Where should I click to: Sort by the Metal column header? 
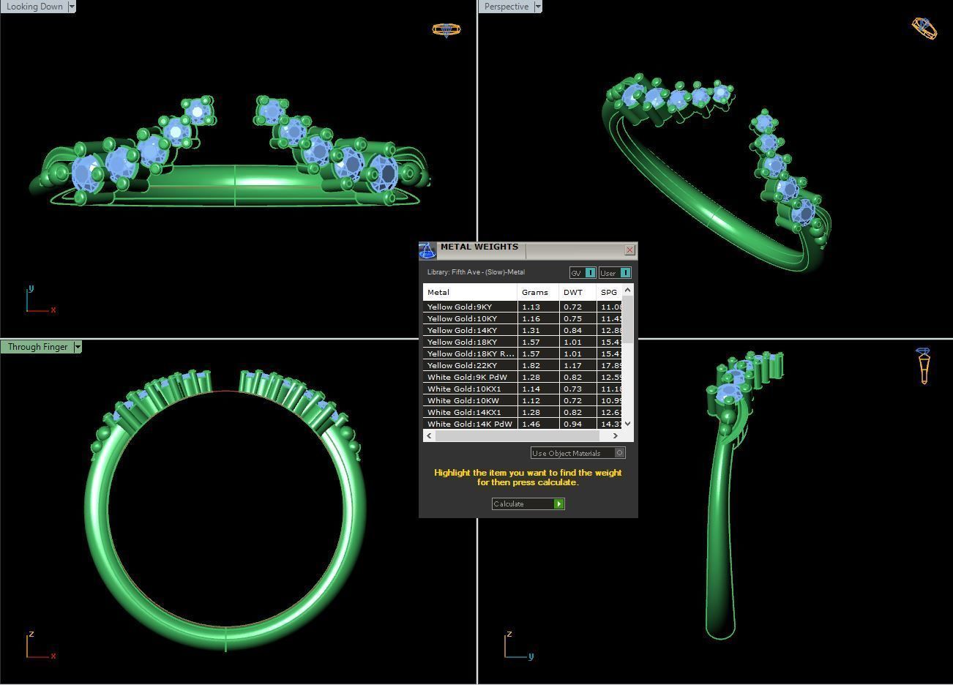click(x=470, y=292)
